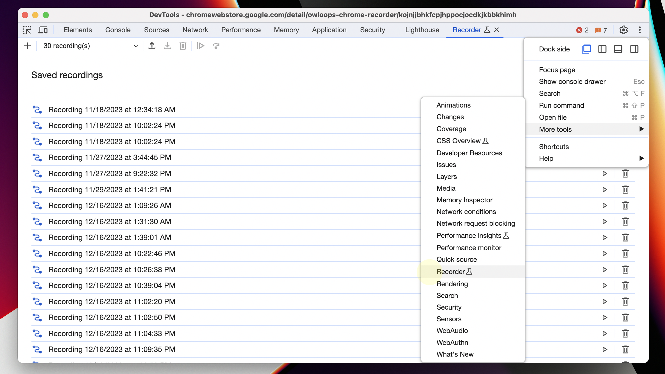Click the replay recording toolbar icon
Image resolution: width=665 pixels, height=374 pixels.
pyautogui.click(x=200, y=46)
